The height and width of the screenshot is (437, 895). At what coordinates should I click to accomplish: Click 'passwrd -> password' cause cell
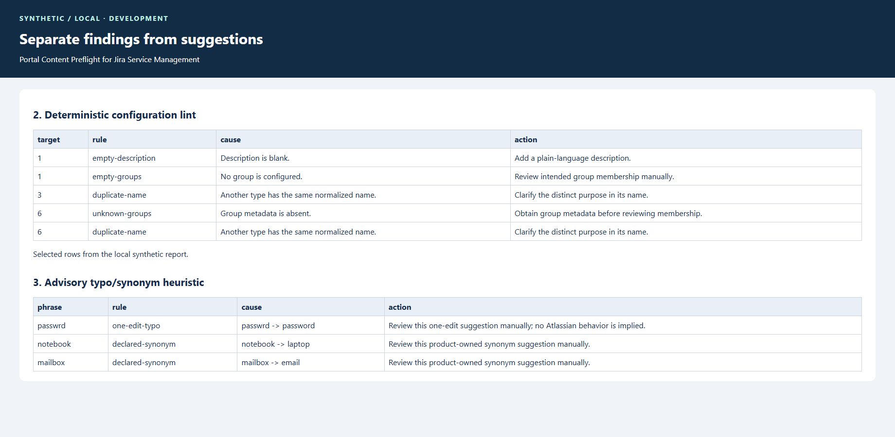pyautogui.click(x=311, y=325)
